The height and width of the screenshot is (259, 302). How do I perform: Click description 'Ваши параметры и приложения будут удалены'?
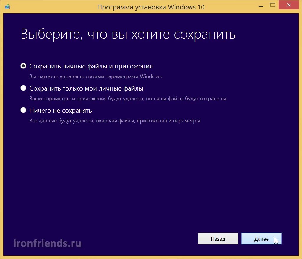click(86, 99)
